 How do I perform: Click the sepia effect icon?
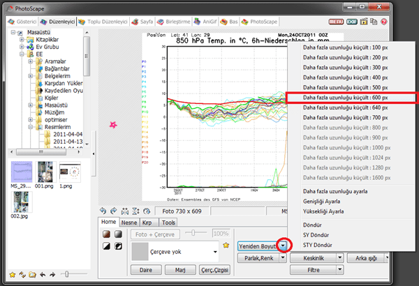[x=105, y=234]
